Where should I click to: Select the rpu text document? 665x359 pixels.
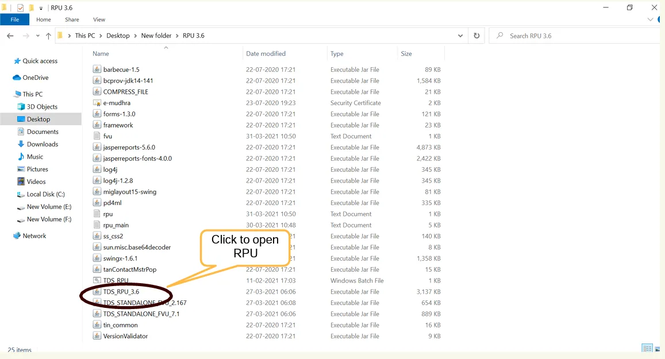pyautogui.click(x=107, y=214)
